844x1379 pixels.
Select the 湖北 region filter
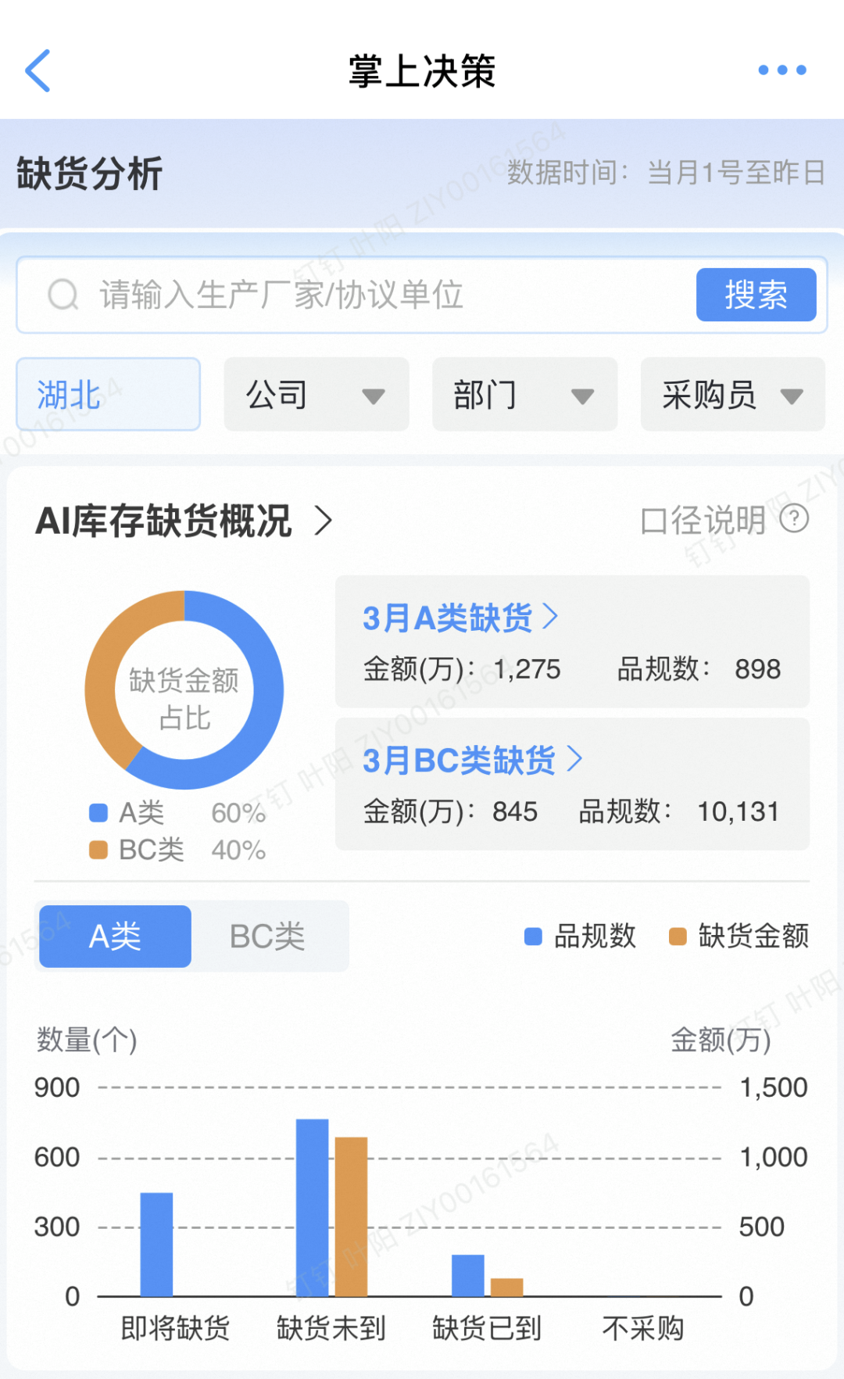pos(109,395)
